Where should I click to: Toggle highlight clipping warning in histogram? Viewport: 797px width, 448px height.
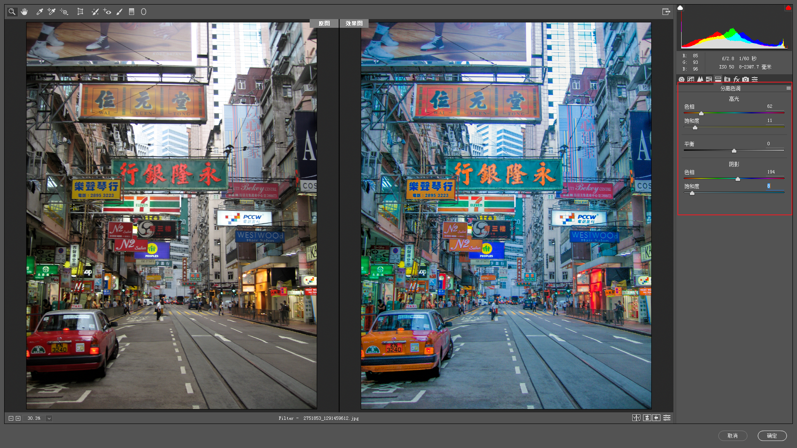pyautogui.click(x=788, y=8)
